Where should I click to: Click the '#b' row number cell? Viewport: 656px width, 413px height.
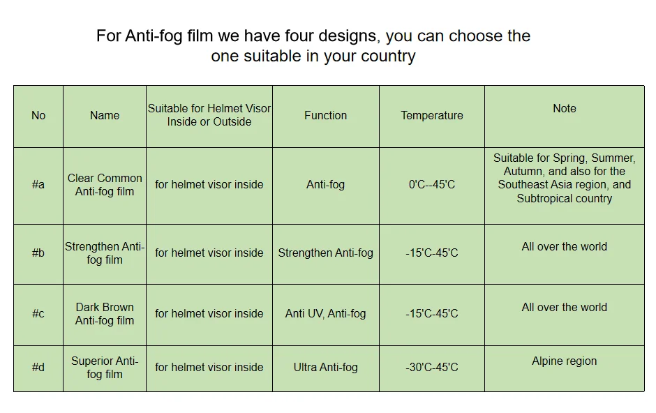(x=38, y=253)
